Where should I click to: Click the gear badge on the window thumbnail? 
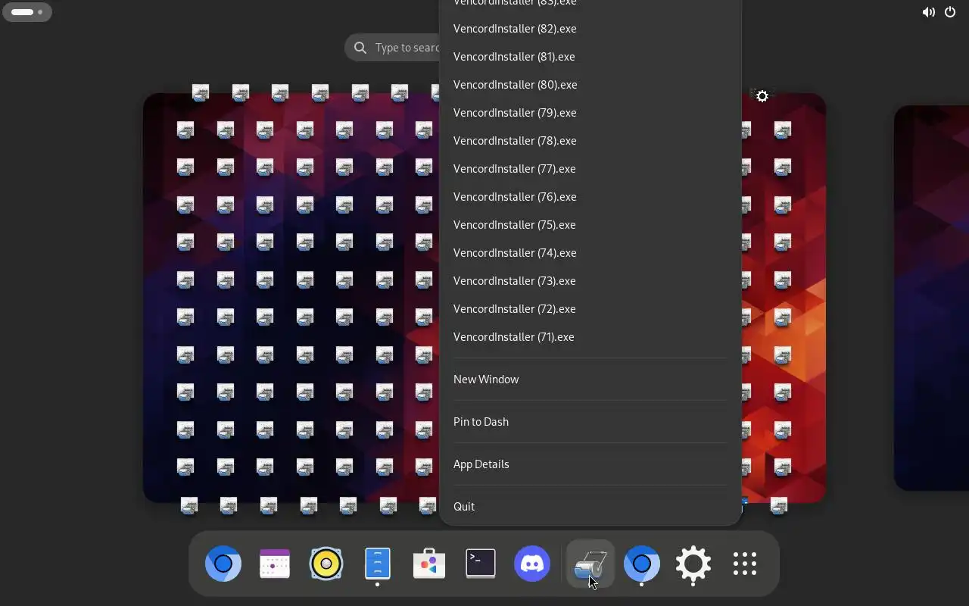pyautogui.click(x=762, y=96)
